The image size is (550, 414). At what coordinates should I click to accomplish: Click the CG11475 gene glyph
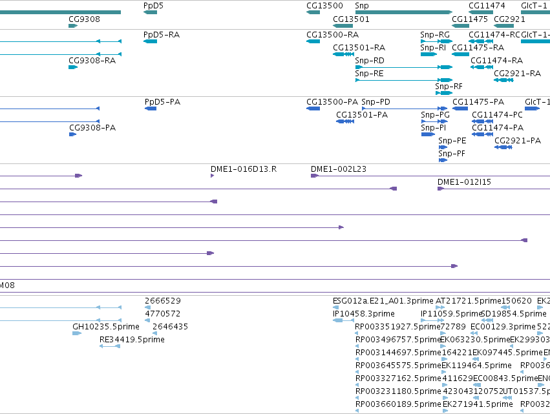pyautogui.click(x=461, y=26)
